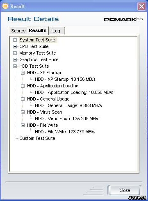Open the Log tab

pyautogui.click(x=57, y=31)
